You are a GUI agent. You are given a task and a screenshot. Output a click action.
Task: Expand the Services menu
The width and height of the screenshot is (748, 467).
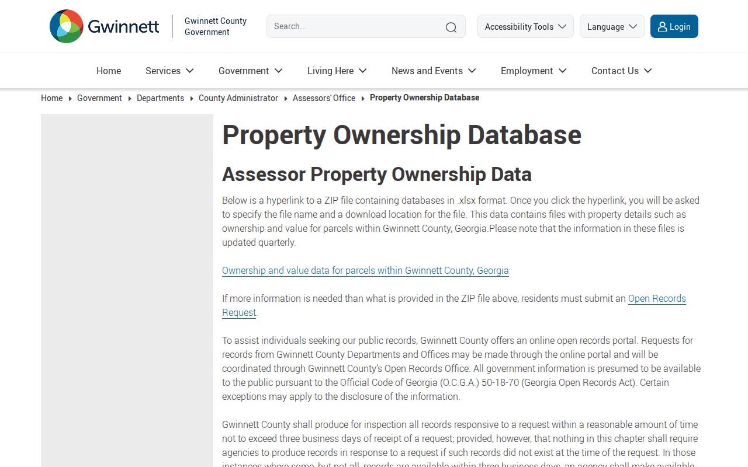(x=169, y=71)
